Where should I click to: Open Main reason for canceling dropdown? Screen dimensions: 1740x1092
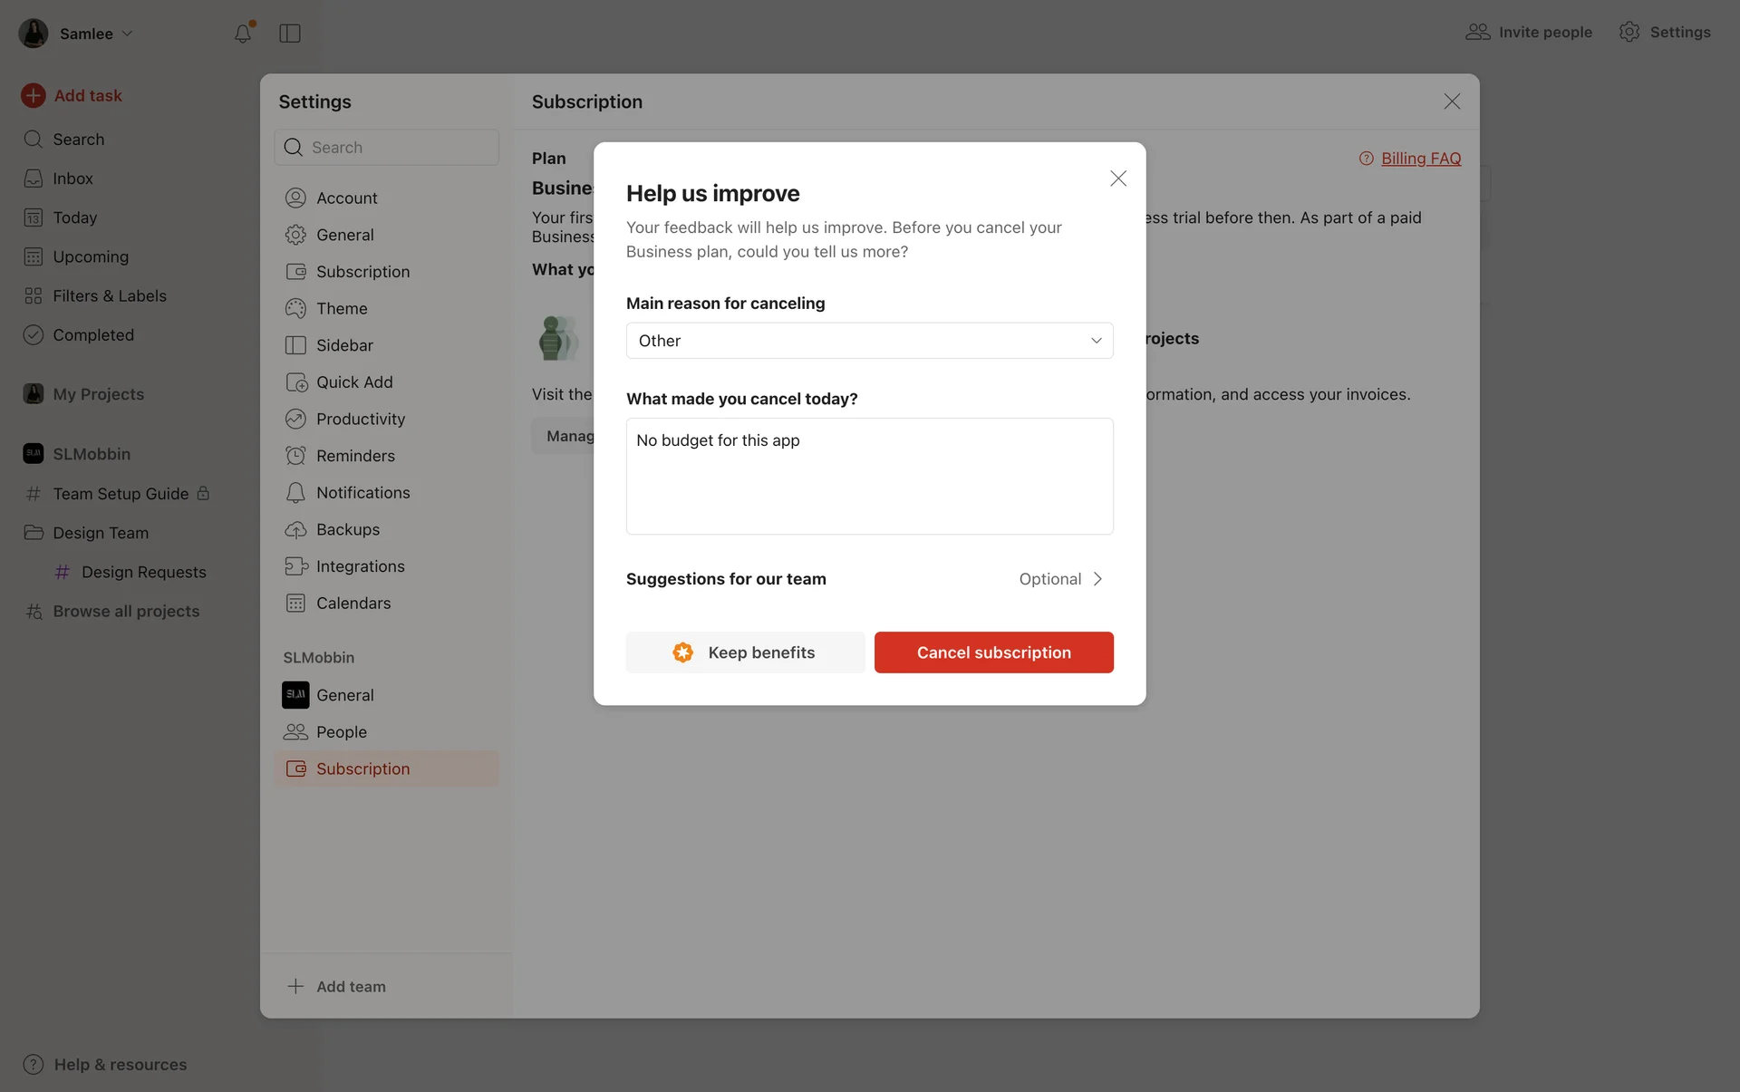coord(869,341)
